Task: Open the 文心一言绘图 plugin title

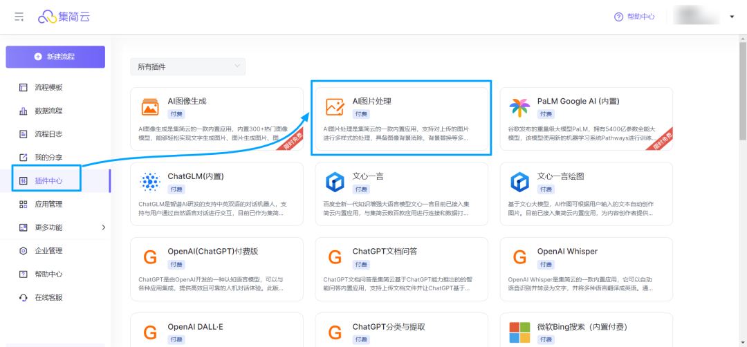Action: pyautogui.click(x=561, y=176)
